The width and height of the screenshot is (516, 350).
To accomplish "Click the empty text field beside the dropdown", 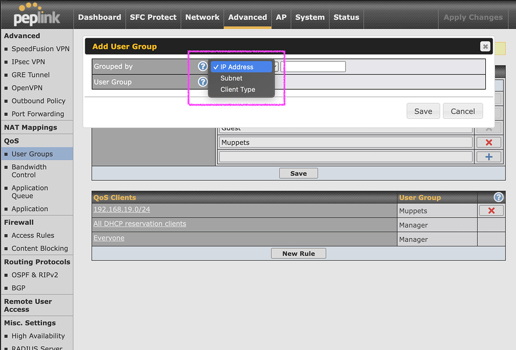I will pos(311,66).
